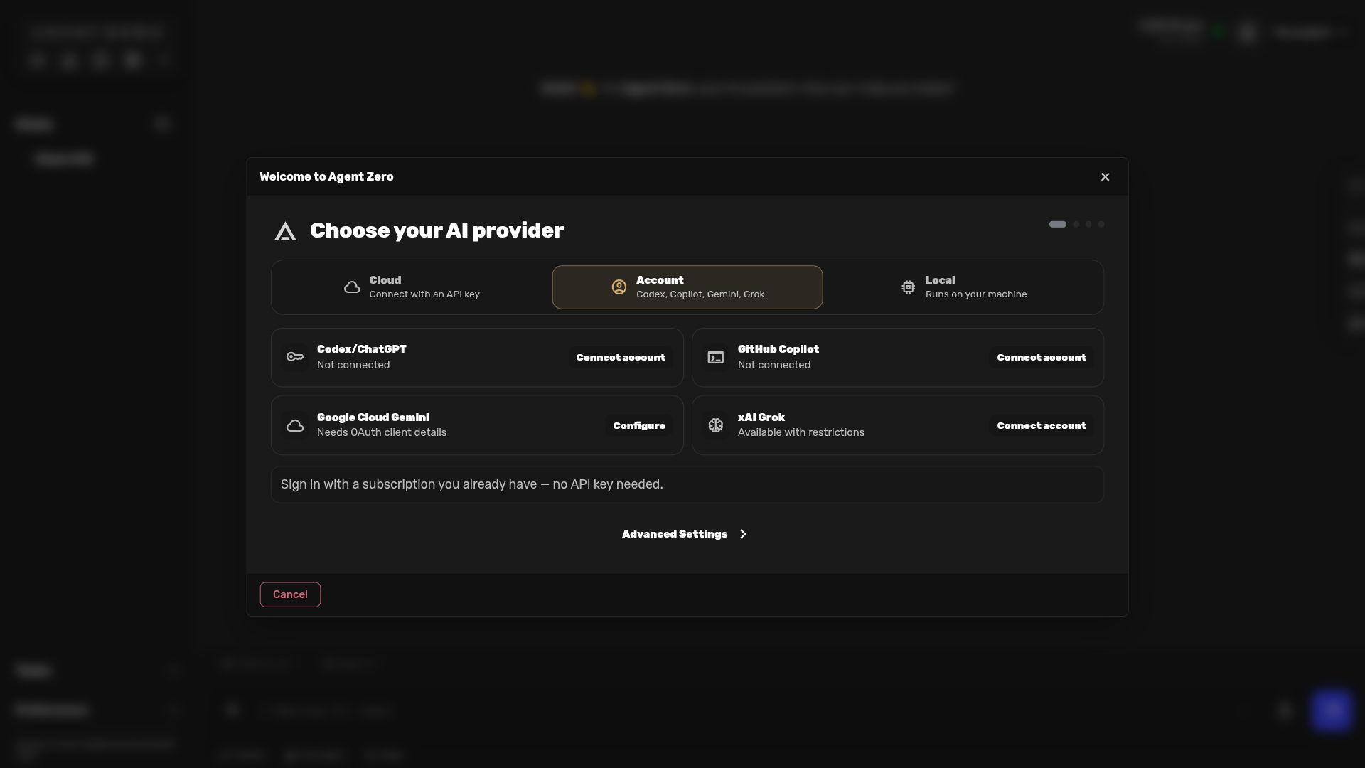The image size is (1365, 768).
Task: Click the chip icon in Local tab
Action: pos(908,287)
